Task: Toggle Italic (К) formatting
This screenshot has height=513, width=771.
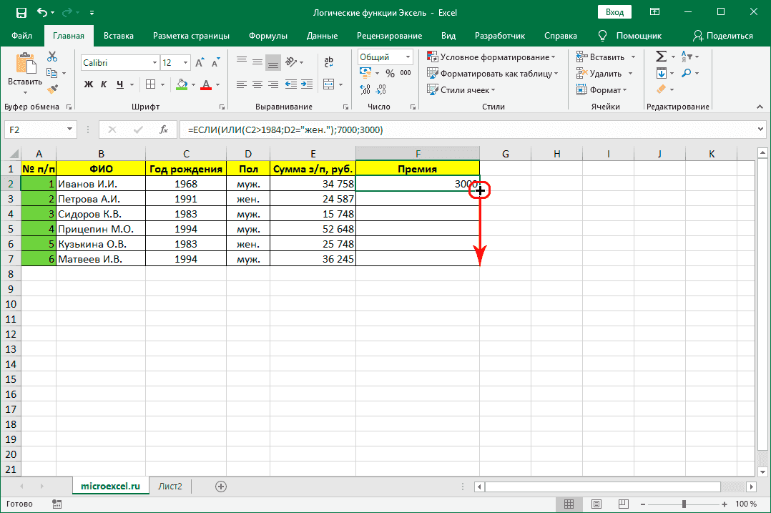Action: pyautogui.click(x=104, y=84)
